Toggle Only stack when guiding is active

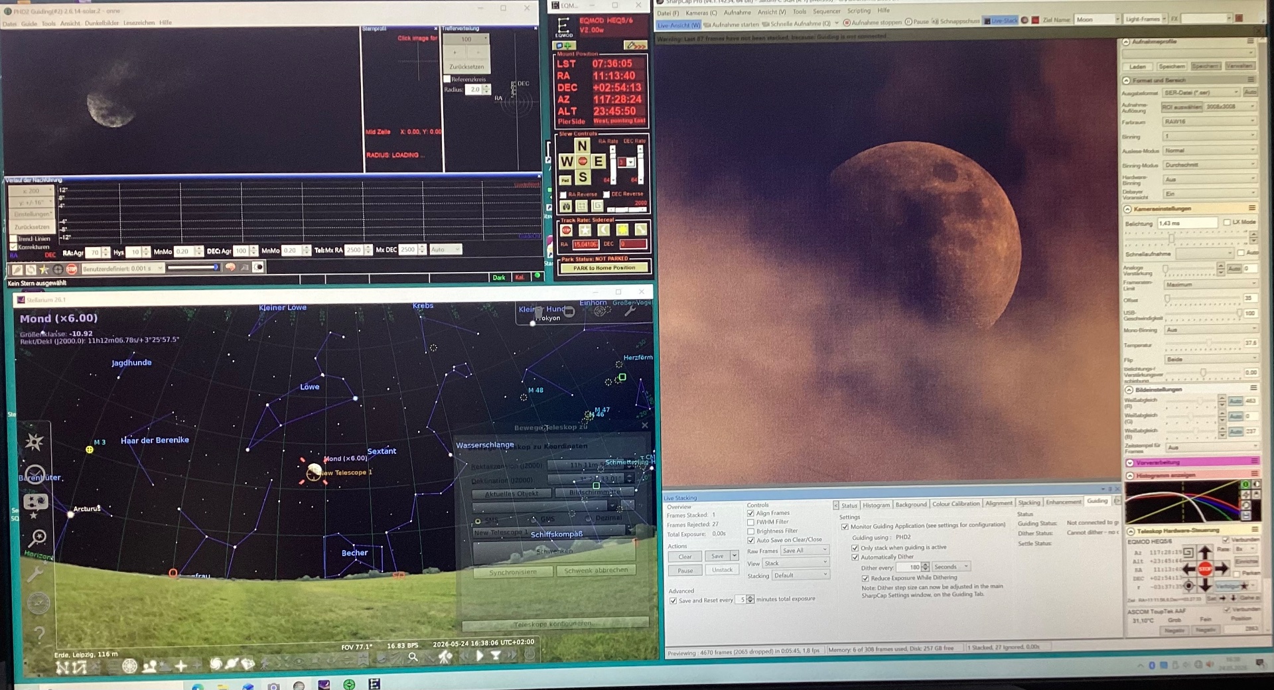click(855, 548)
